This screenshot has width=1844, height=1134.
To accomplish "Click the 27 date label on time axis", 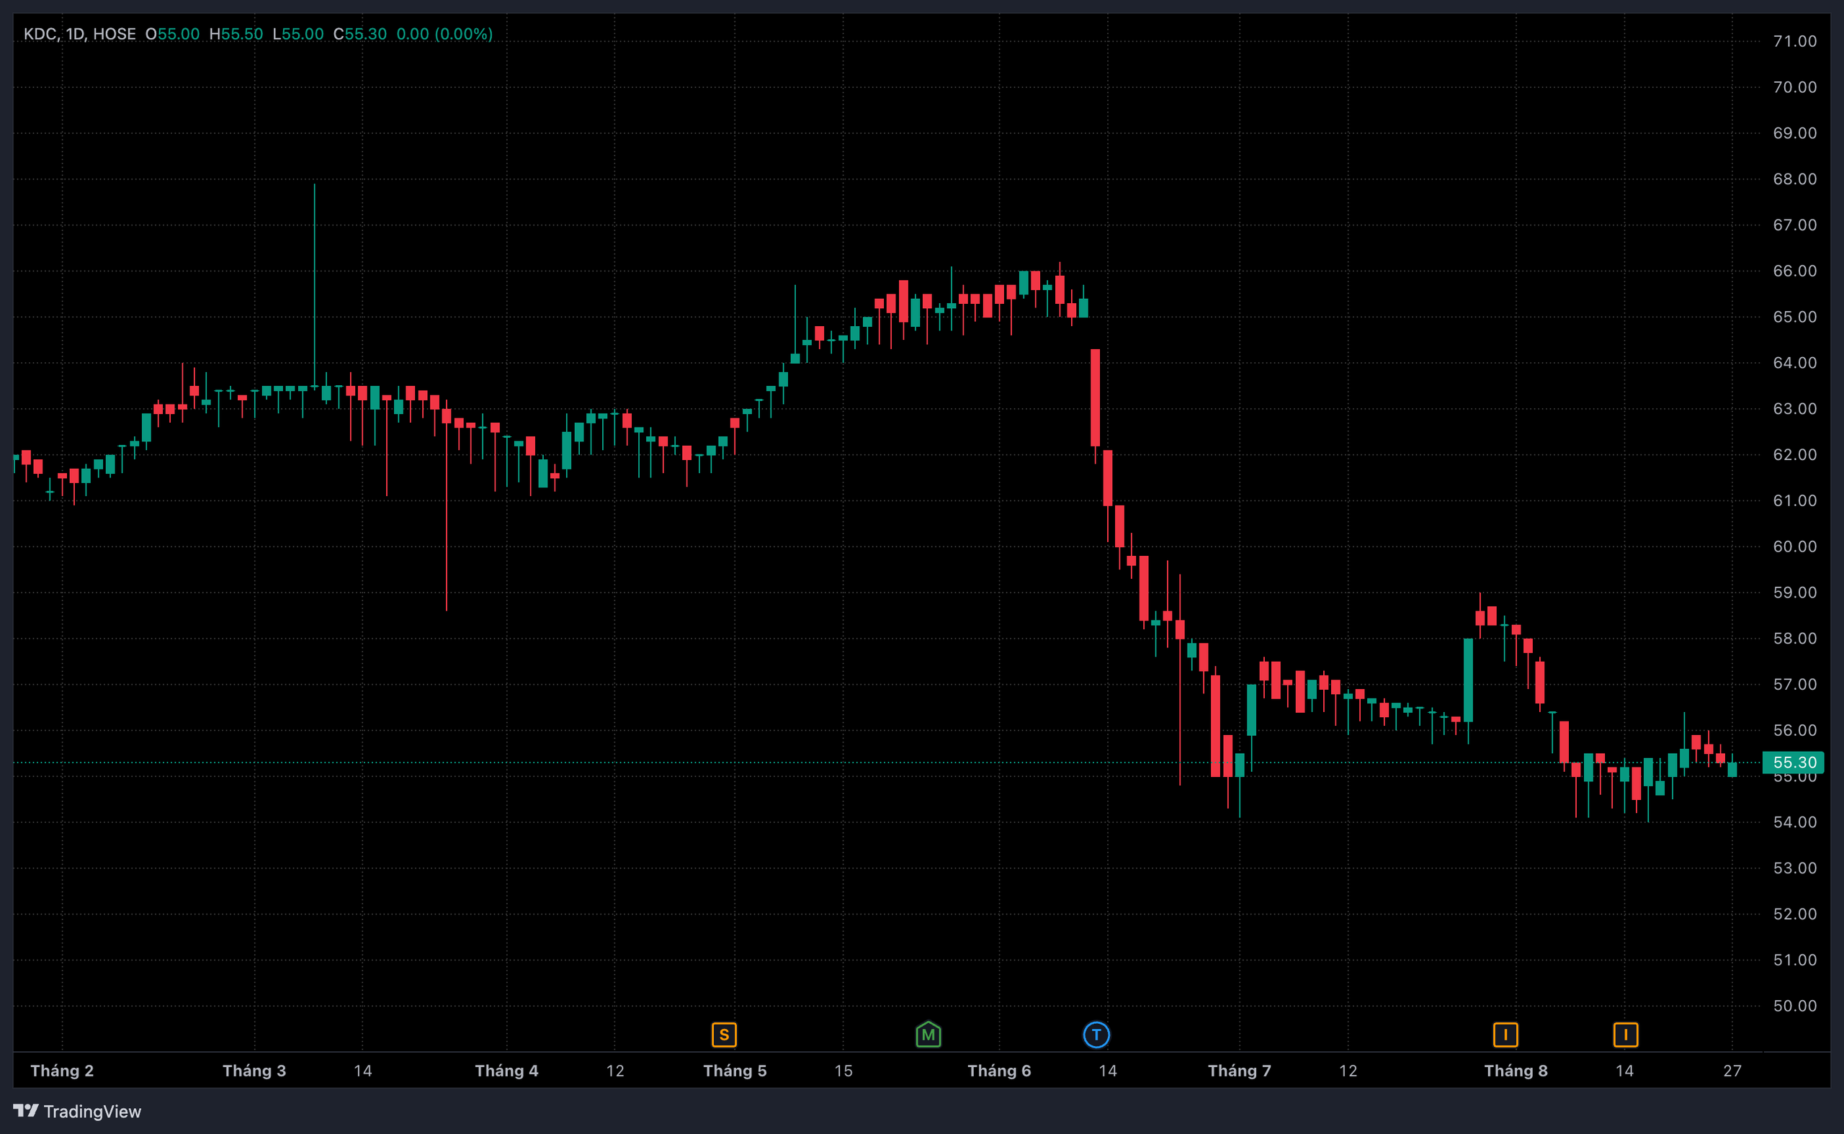I will [x=1732, y=1070].
